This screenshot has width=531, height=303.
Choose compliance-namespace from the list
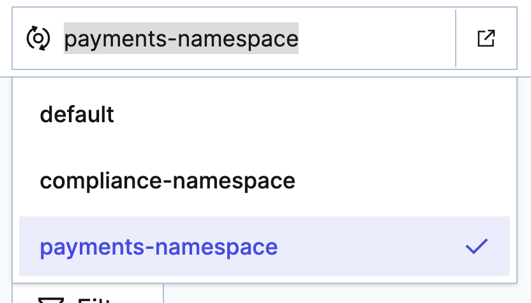pos(167,181)
